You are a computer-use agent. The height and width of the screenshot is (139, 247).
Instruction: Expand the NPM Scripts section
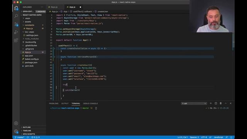click(29, 134)
